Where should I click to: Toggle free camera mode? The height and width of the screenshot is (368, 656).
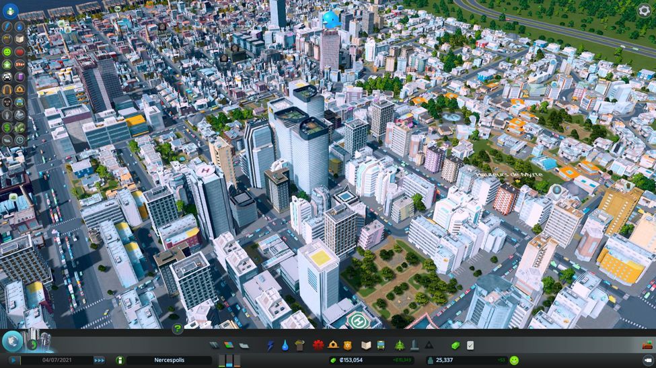coord(648,360)
